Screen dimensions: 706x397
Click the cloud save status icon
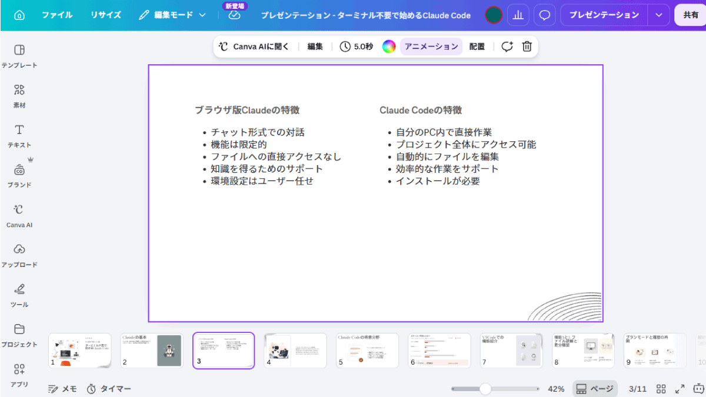[234, 15]
